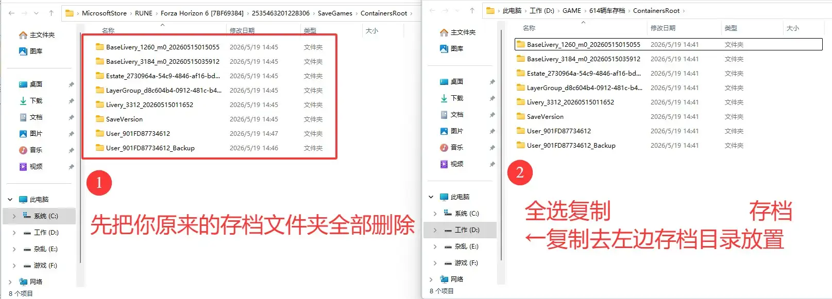Expand 工作 (D:) drive in right window
The image size is (832, 299).
click(x=435, y=230)
